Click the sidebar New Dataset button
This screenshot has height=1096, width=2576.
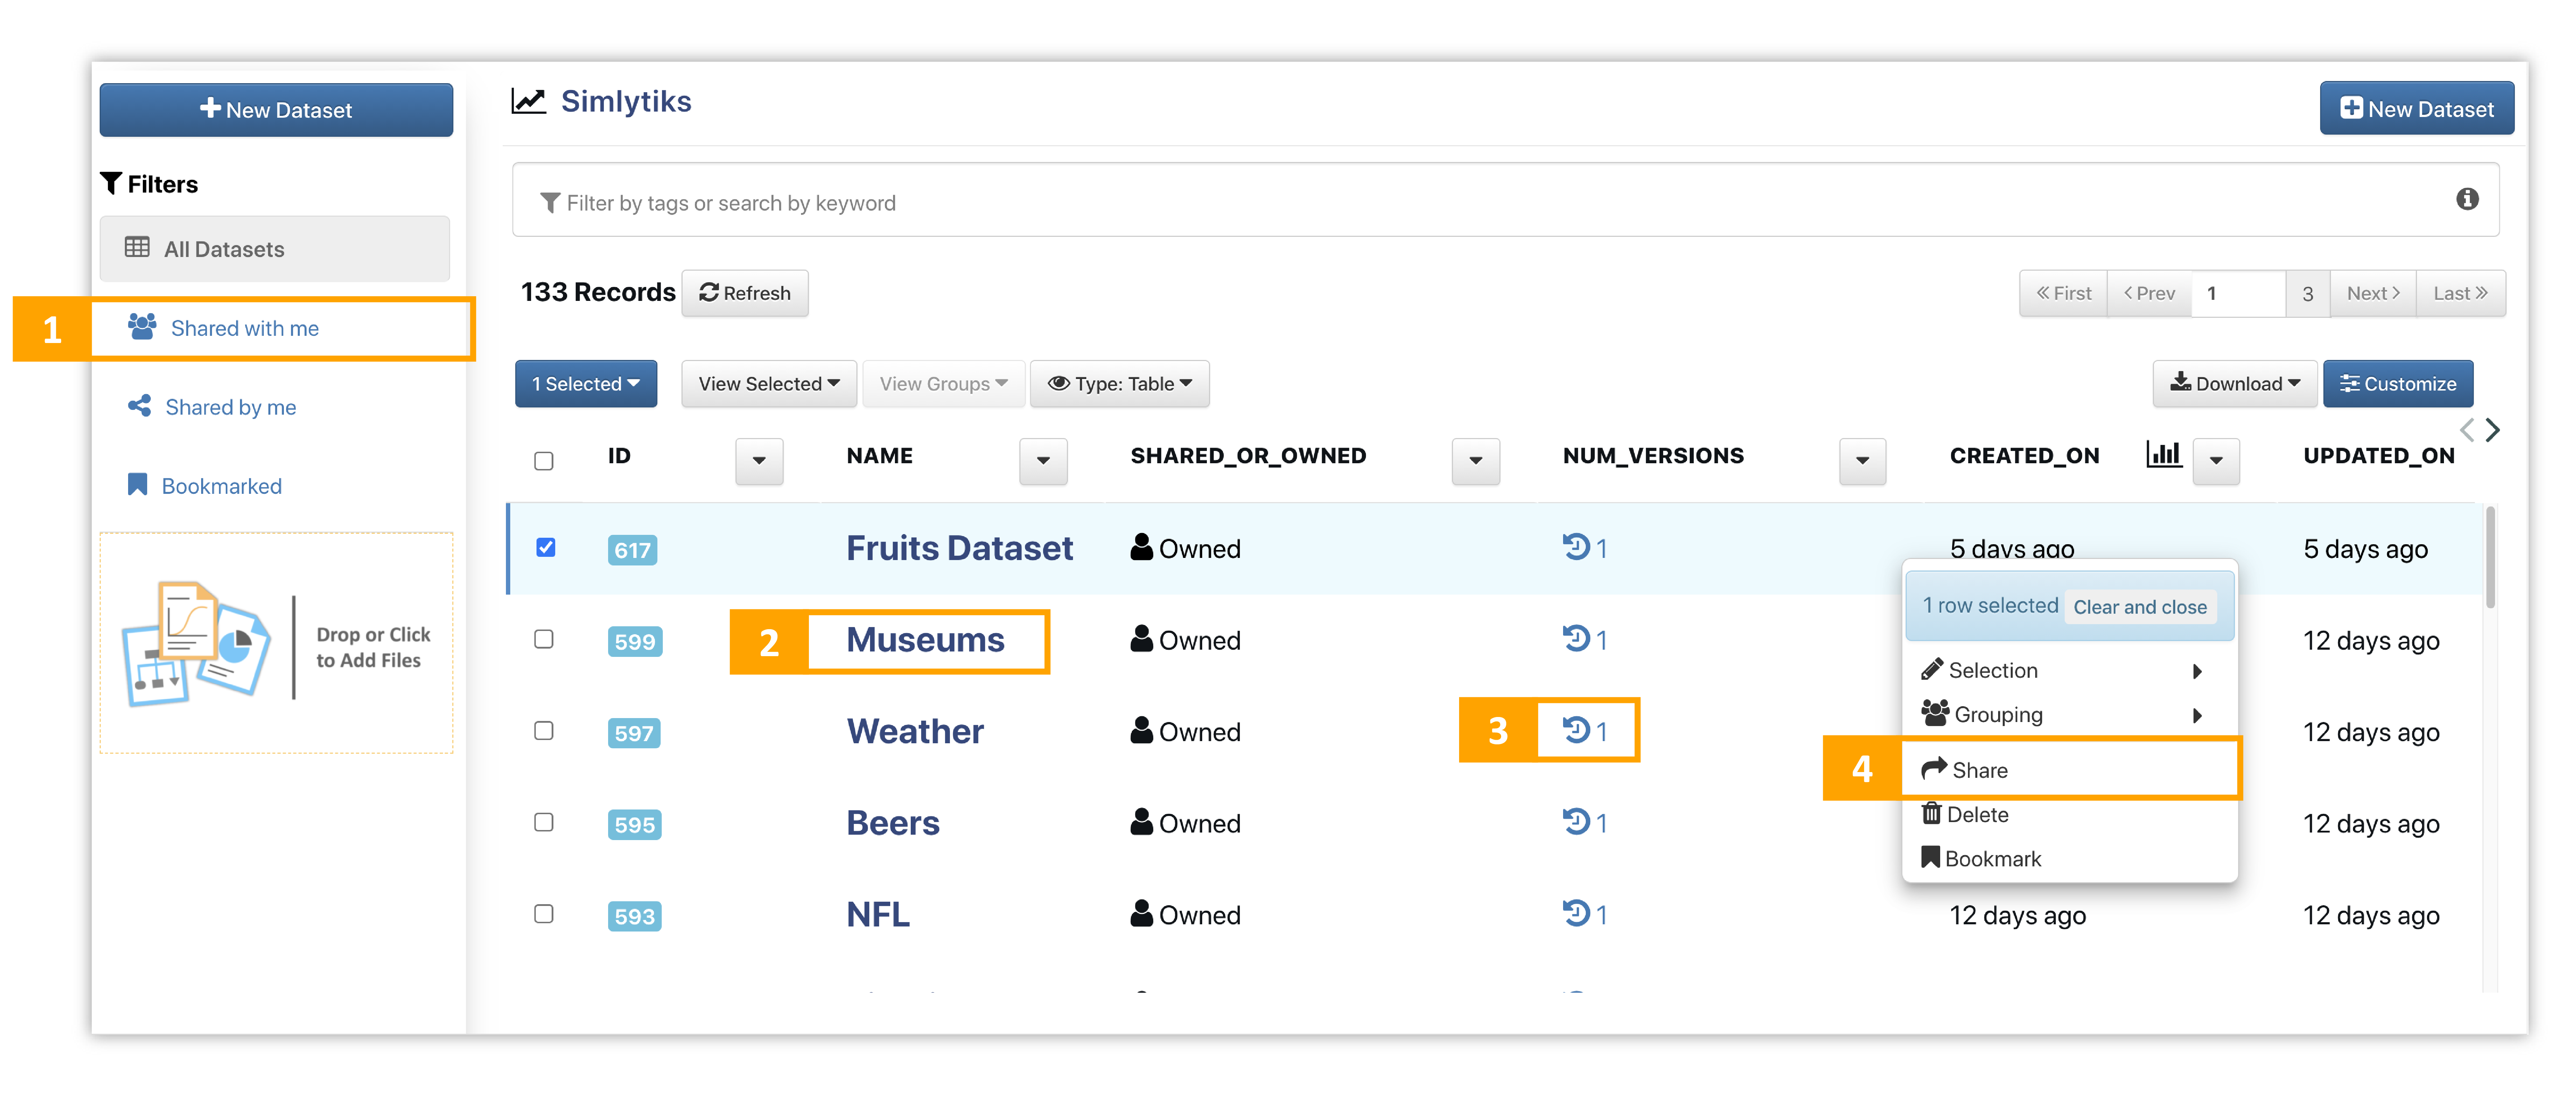tap(276, 110)
